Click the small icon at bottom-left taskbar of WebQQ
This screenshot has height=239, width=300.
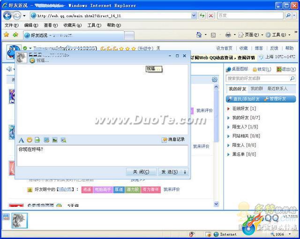tap(6, 217)
